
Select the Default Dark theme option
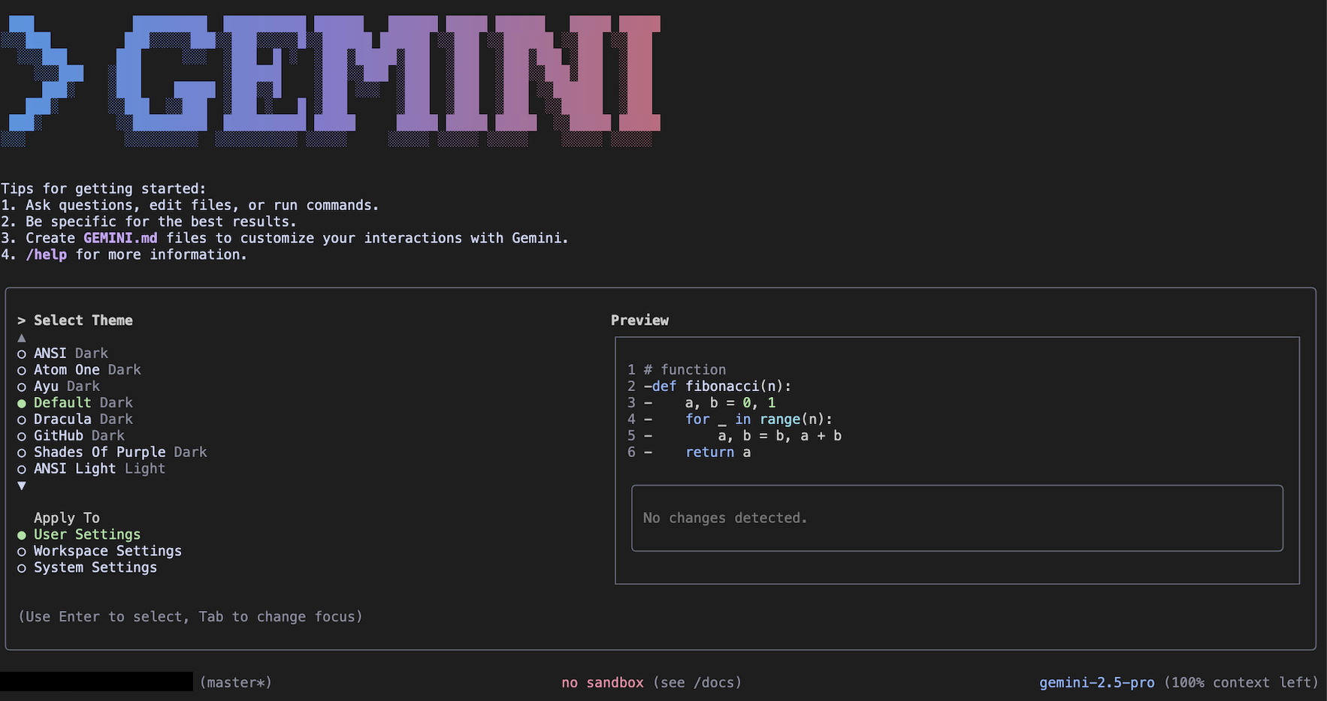click(75, 403)
